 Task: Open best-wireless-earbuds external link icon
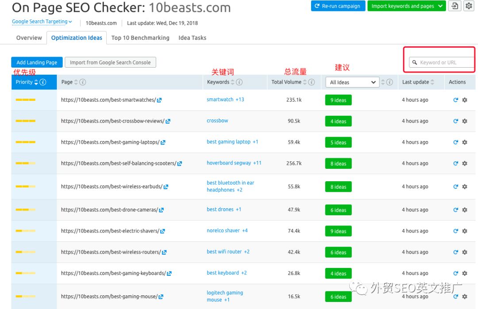click(x=166, y=187)
